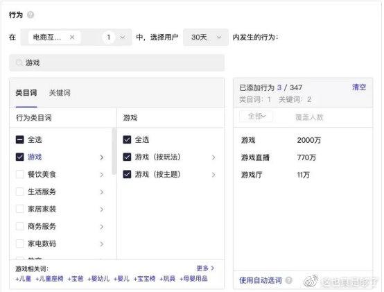Select the 游戏直播 row

coord(303,157)
